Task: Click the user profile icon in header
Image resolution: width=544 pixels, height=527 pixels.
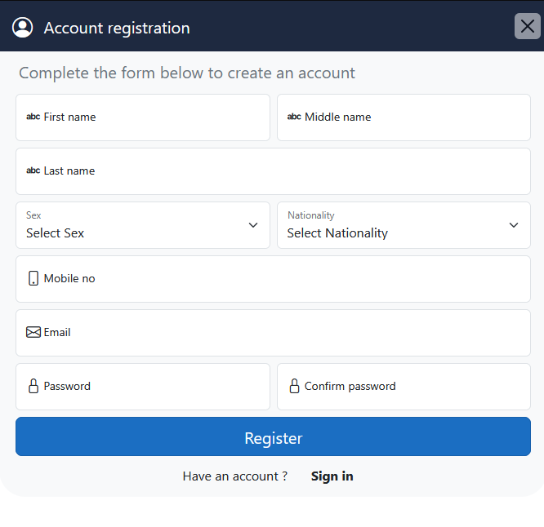Action: pos(23,28)
